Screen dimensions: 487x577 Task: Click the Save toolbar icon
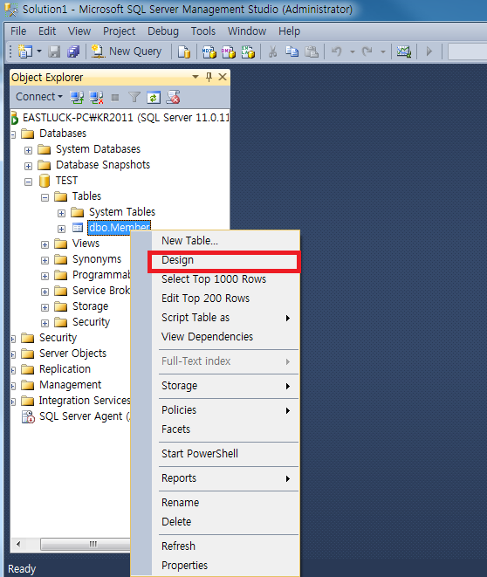point(54,52)
